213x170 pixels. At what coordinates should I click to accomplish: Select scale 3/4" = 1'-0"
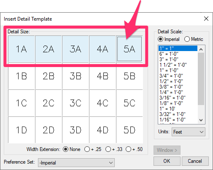[178, 76]
